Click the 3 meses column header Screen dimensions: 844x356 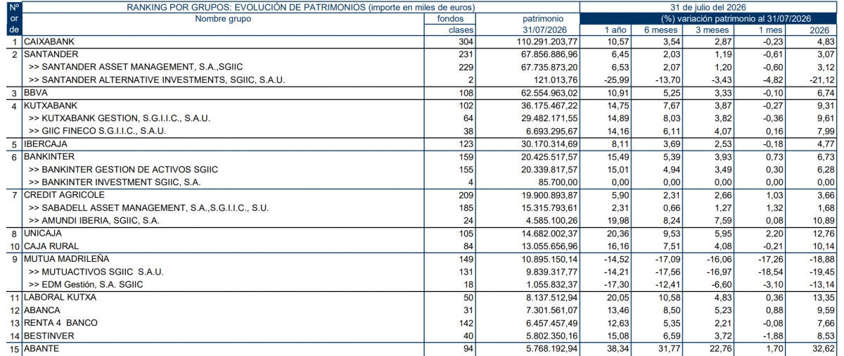coord(712,30)
